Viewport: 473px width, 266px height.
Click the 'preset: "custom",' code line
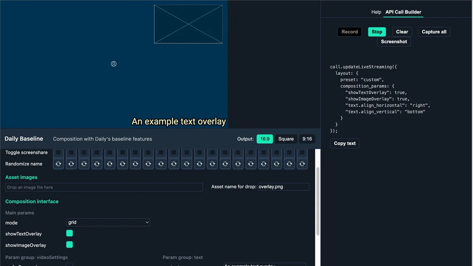coord(362,79)
